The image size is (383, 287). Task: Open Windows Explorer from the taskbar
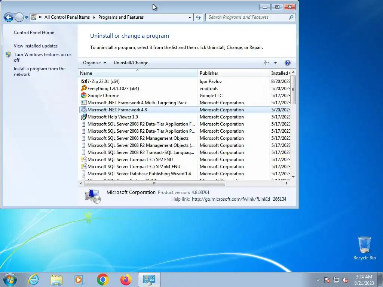pyautogui.click(x=56, y=280)
